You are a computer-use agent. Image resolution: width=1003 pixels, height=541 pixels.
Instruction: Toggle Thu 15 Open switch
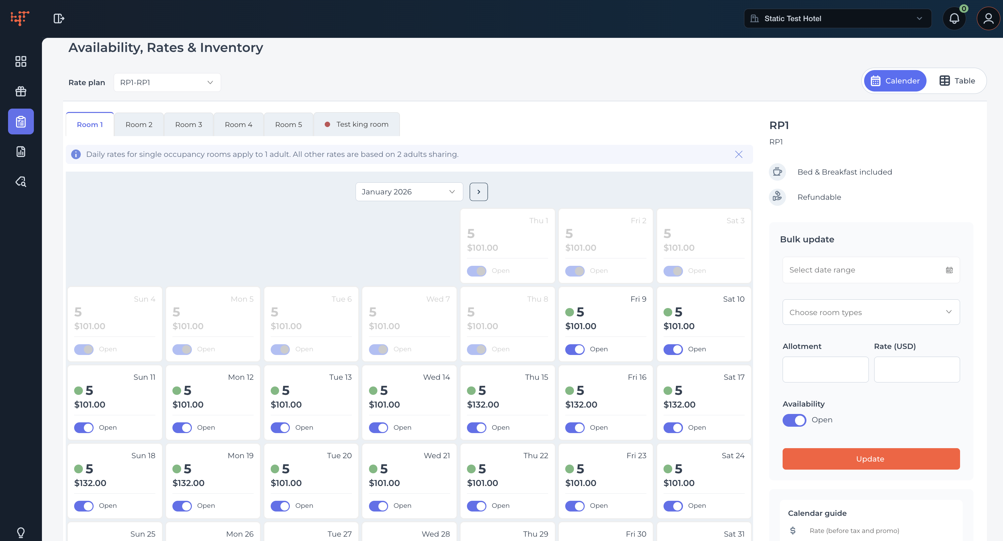click(477, 427)
